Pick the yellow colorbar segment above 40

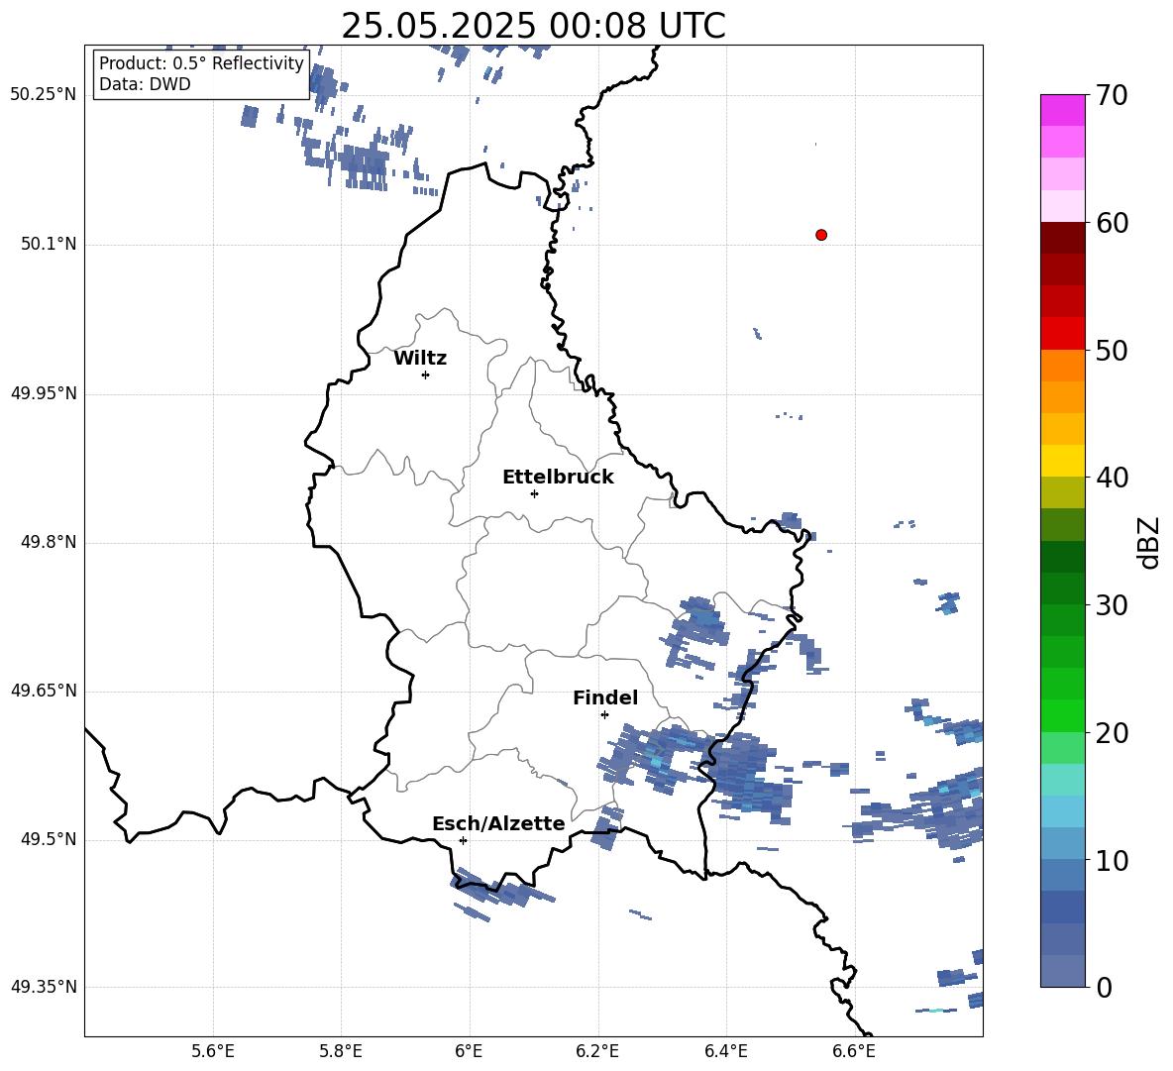coord(1062,461)
